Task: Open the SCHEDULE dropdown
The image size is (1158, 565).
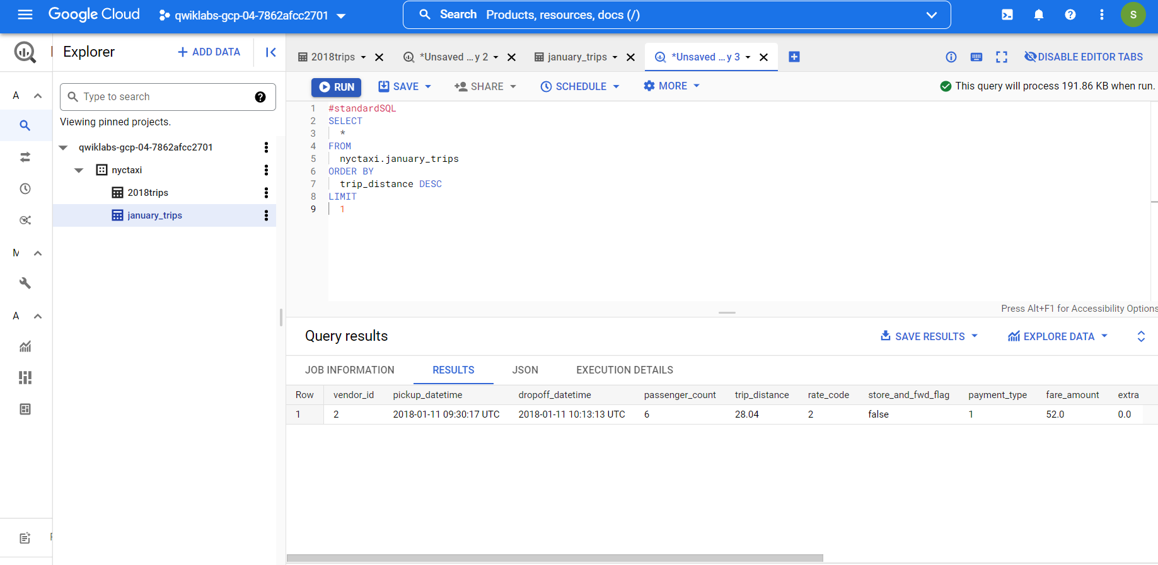Action: point(580,86)
